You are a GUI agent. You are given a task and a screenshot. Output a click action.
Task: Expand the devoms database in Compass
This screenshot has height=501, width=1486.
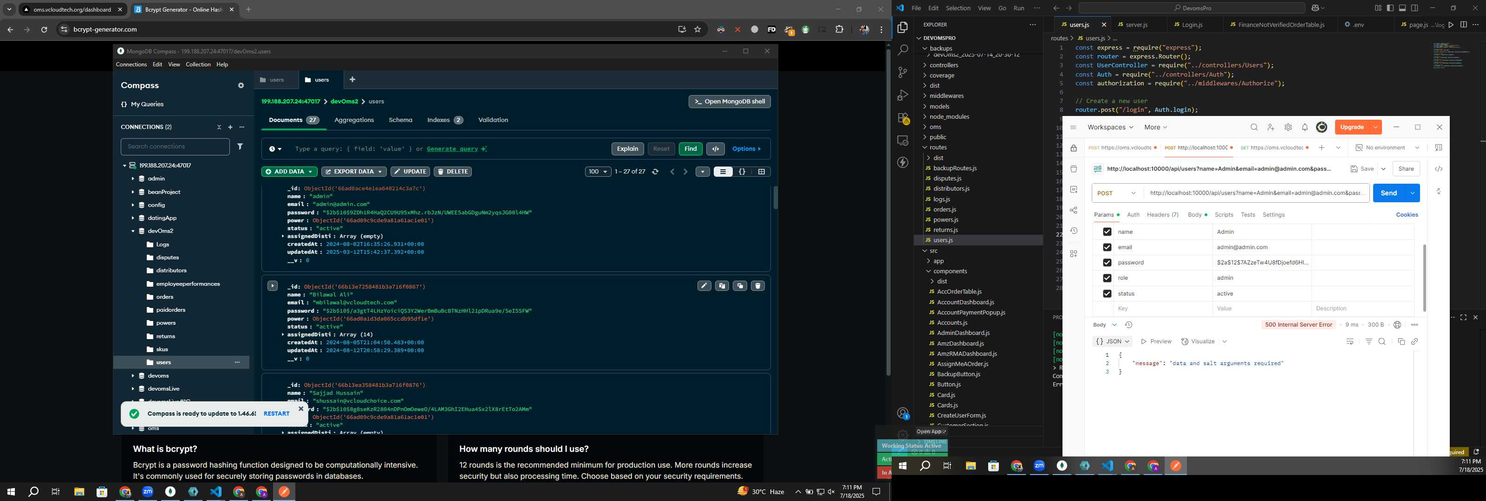[133, 376]
